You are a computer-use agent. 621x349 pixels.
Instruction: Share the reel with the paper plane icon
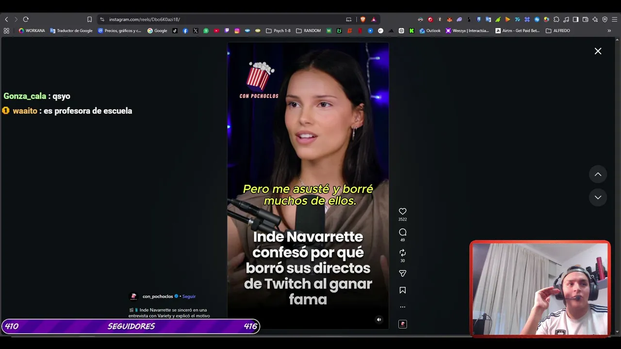pyautogui.click(x=403, y=273)
